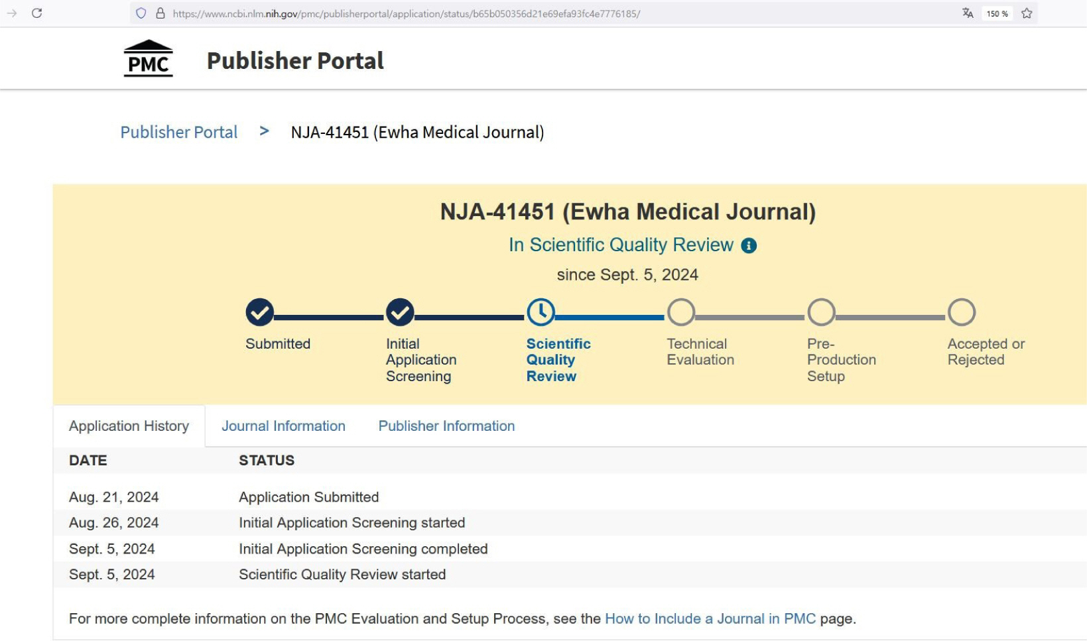The width and height of the screenshot is (1087, 641).
Task: Click the Aug. 26, 2024 date cell
Action: [113, 522]
